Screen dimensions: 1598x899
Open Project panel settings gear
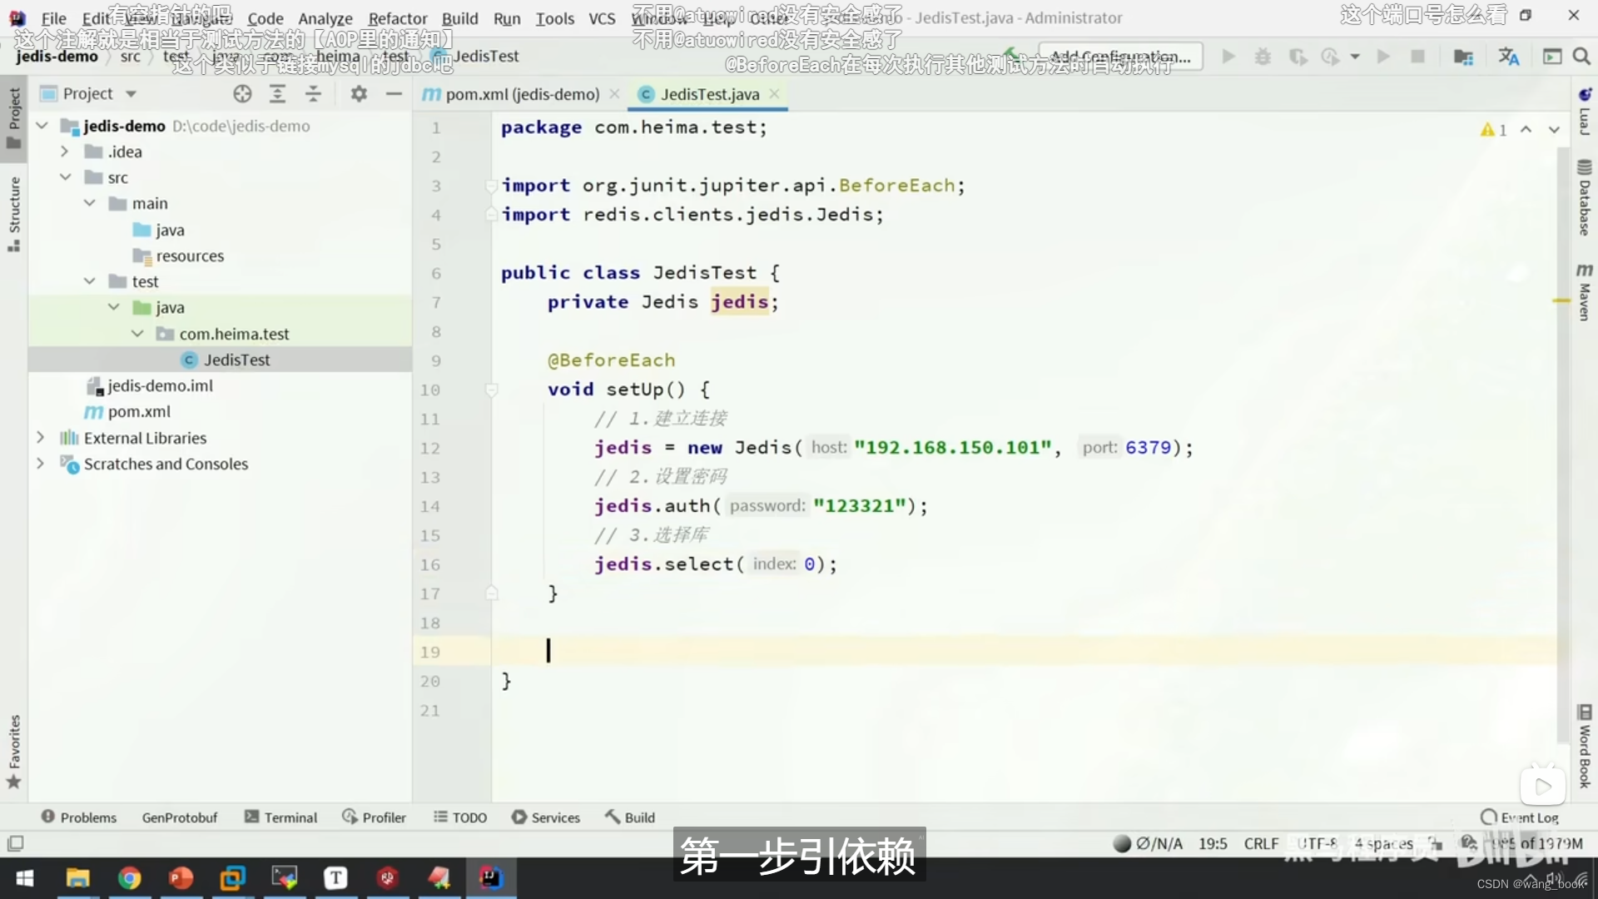click(359, 94)
